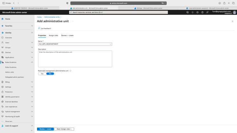Click the info icon beside Restricted management
The image size is (237, 133).
(x=70, y=71)
